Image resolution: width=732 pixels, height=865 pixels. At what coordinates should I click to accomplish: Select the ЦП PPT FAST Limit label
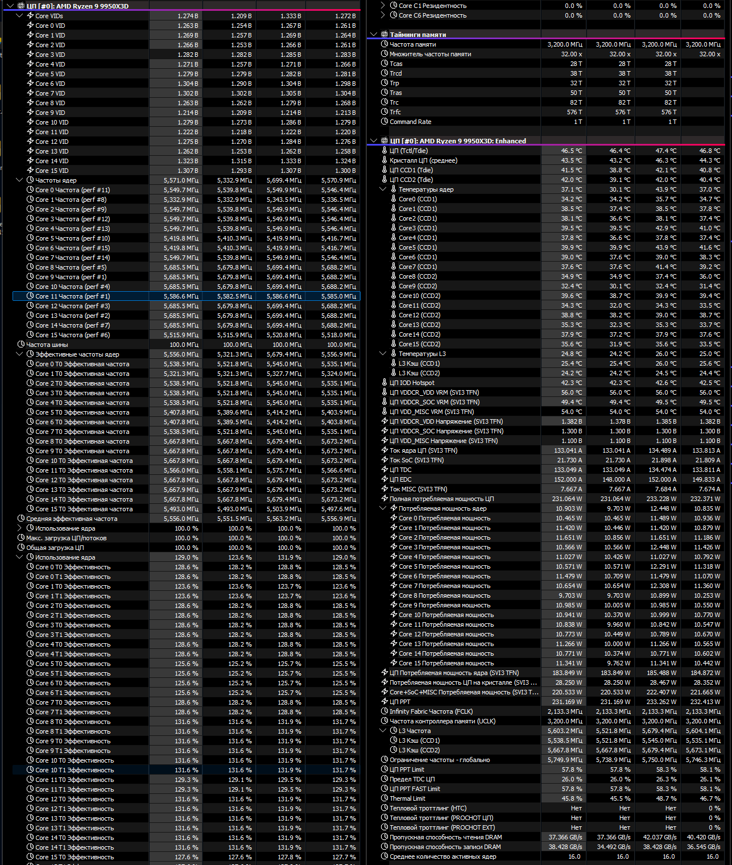[x=415, y=789]
